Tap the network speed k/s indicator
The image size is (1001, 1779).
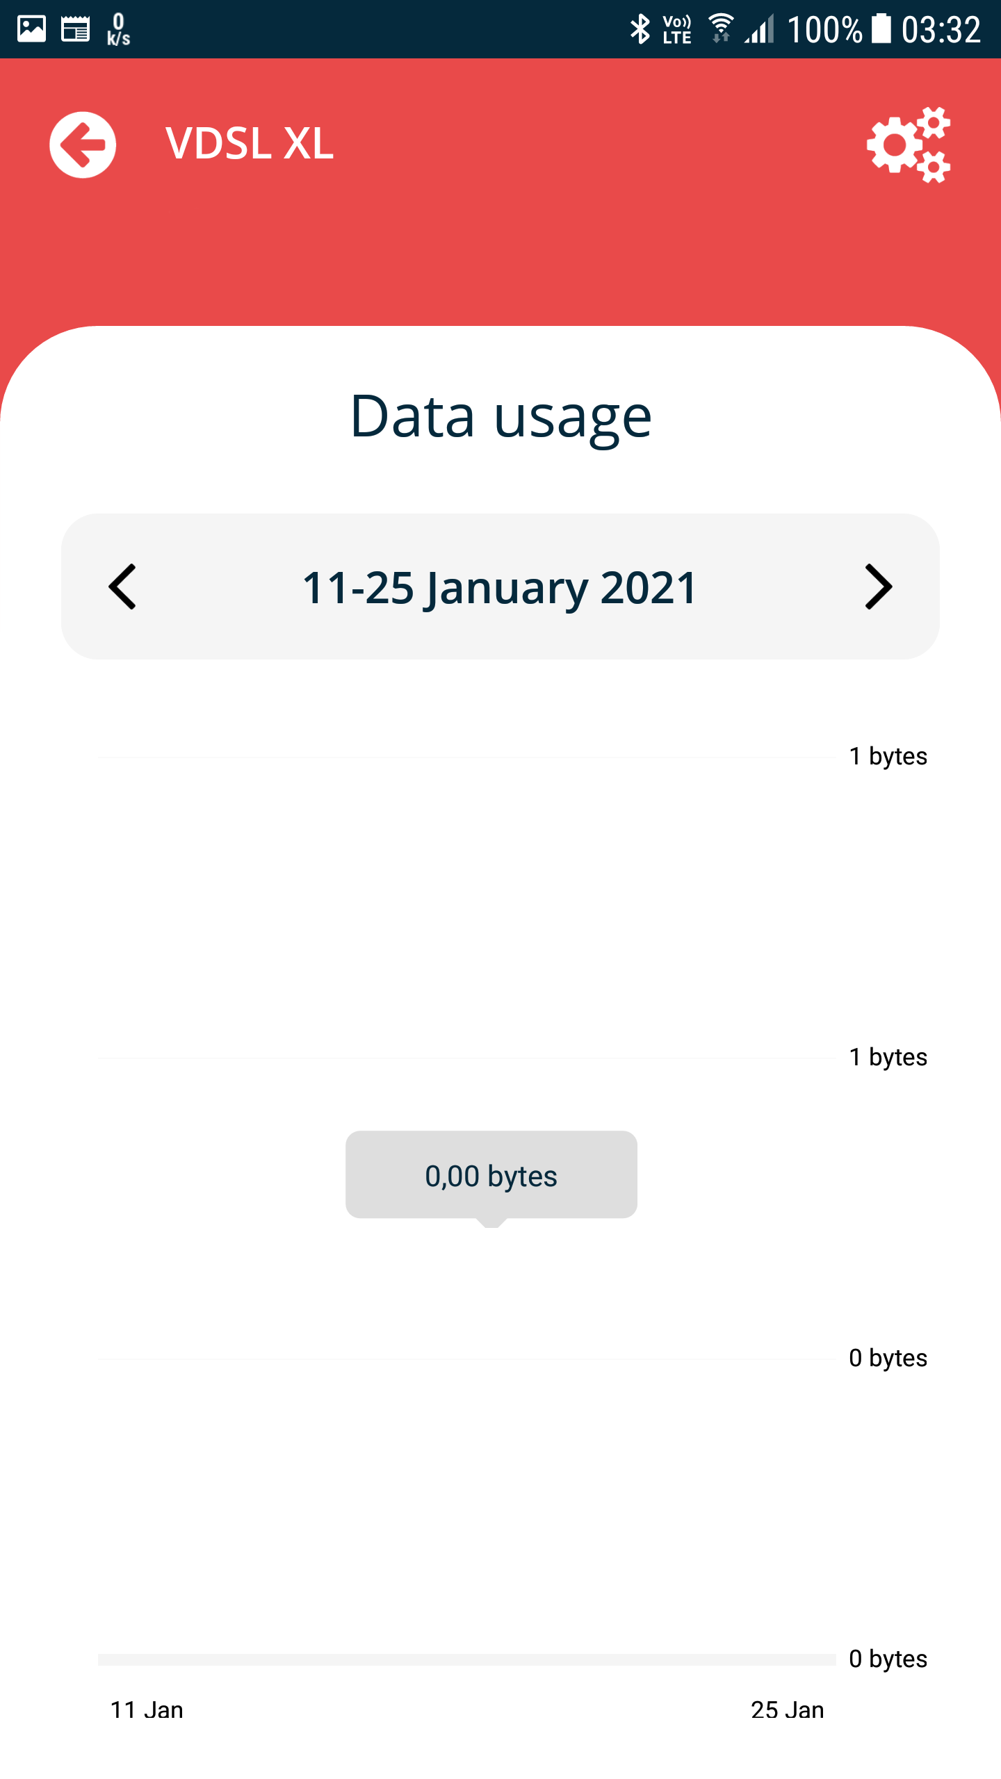pos(118,29)
